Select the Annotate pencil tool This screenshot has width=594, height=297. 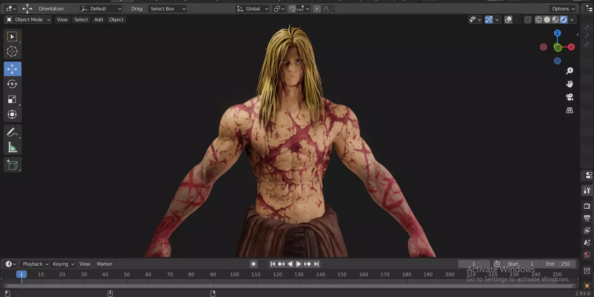point(12,132)
